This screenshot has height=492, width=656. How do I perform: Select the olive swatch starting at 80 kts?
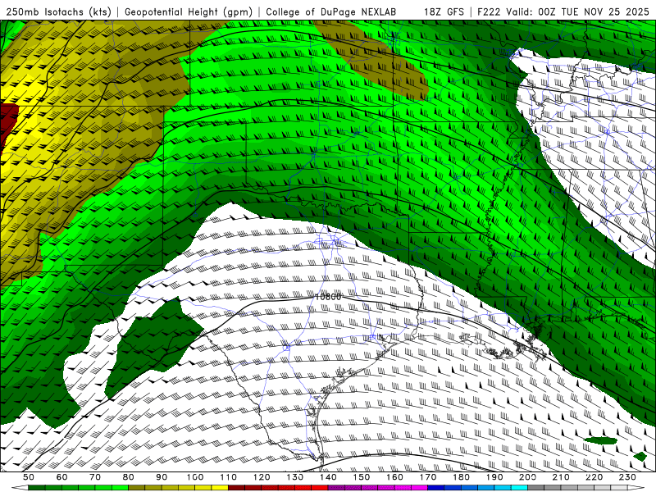coord(136,488)
